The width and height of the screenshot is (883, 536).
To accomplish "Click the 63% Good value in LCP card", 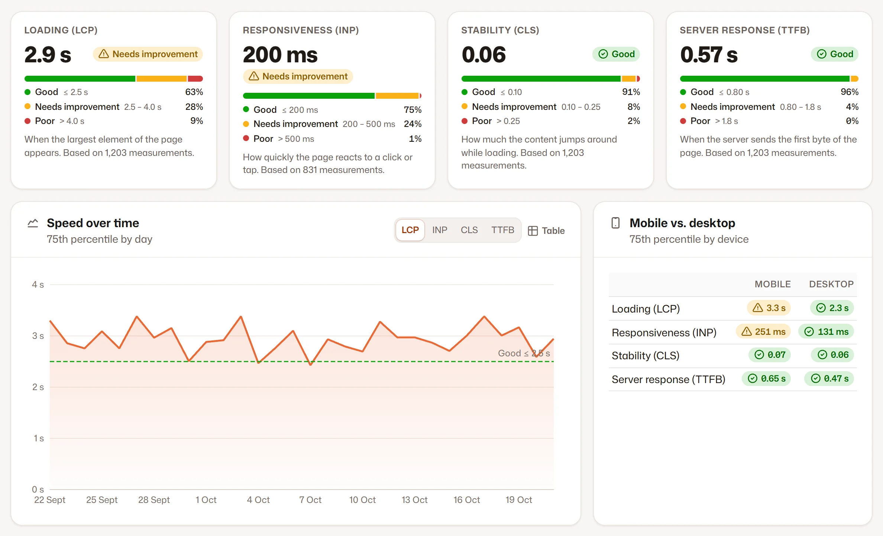I will (194, 92).
